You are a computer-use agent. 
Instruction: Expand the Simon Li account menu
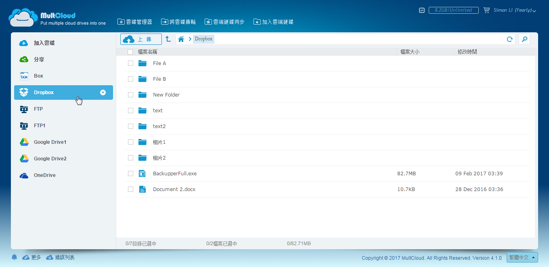(515, 11)
